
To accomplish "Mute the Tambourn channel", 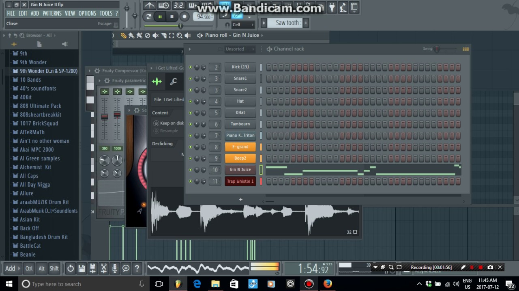I will [191, 124].
